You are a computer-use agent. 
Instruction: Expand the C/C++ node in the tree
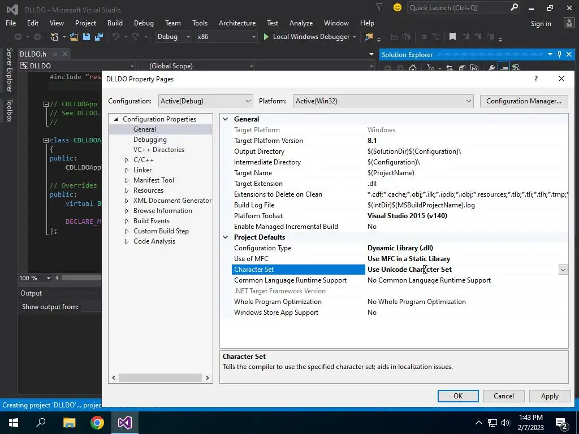127,160
